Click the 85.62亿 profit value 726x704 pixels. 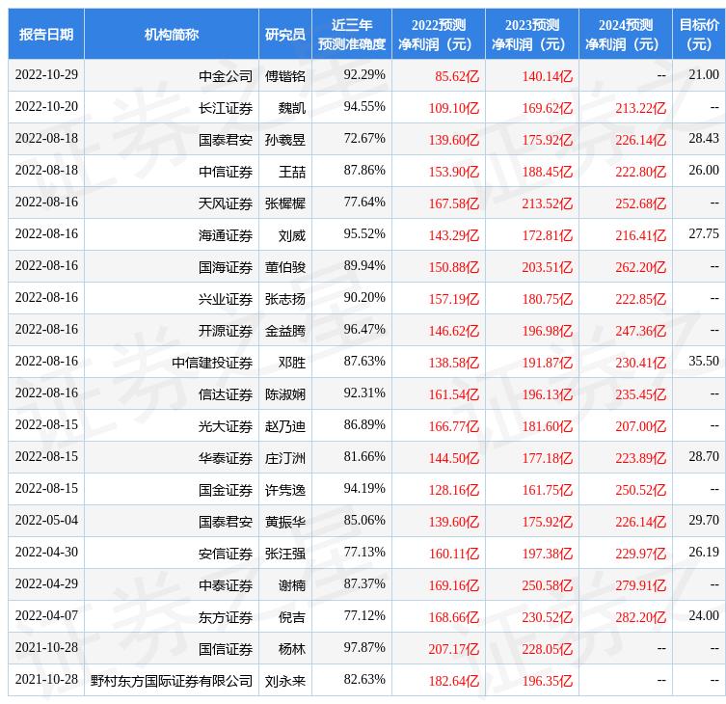pos(457,76)
